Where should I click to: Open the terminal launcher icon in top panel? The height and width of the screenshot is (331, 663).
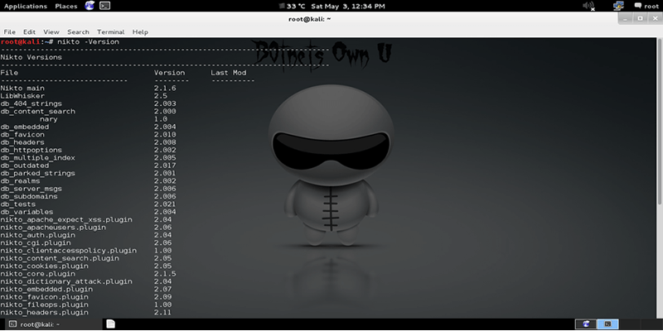pos(105,6)
